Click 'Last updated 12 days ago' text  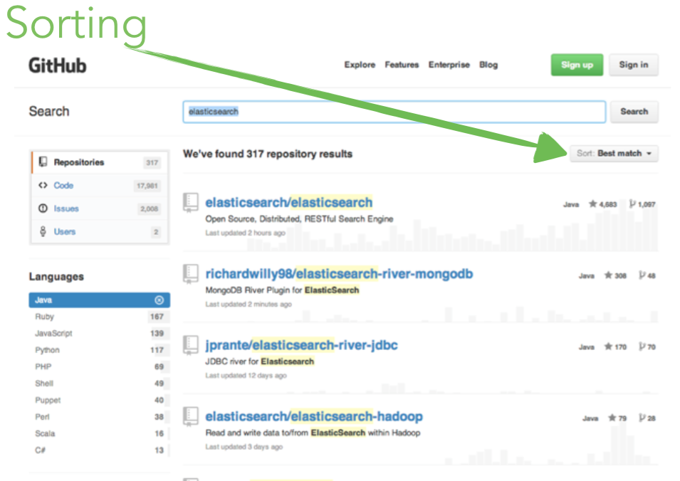tap(246, 376)
